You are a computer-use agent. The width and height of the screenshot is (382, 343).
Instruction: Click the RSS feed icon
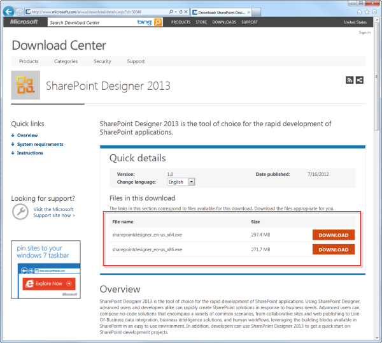point(350,80)
